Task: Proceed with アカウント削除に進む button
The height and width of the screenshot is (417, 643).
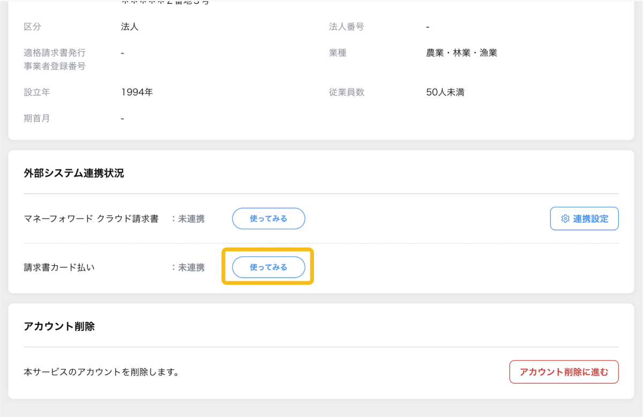Action: click(564, 372)
